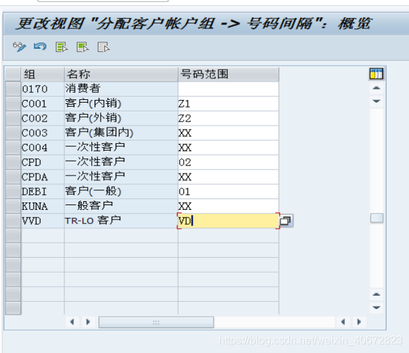Click the display/change toggle pencil icon
Image resolution: width=409 pixels, height=353 pixels.
20,47
